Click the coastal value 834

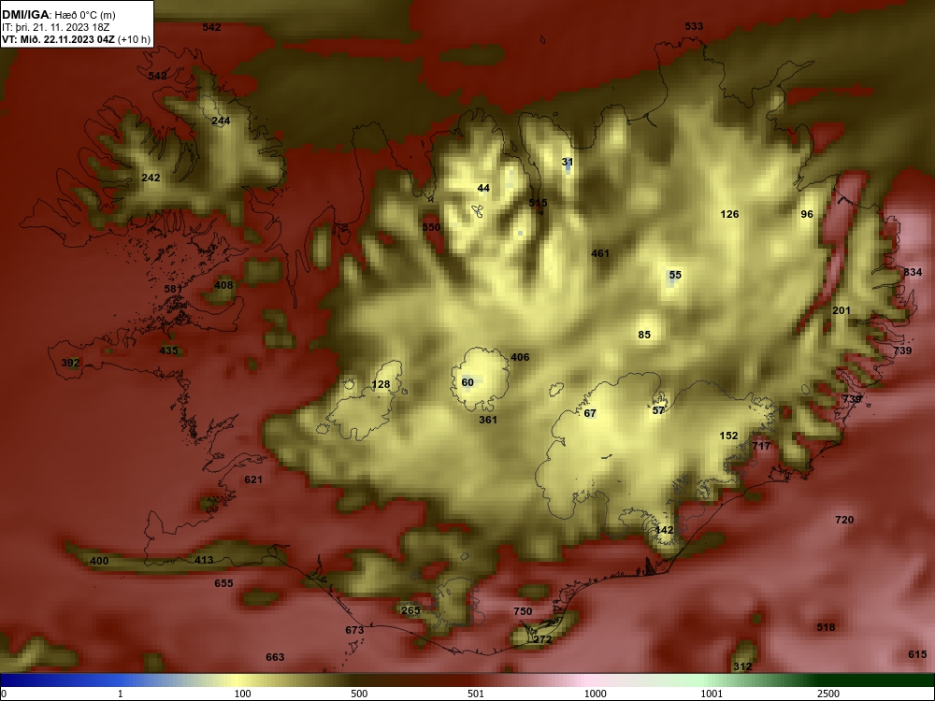913,272
